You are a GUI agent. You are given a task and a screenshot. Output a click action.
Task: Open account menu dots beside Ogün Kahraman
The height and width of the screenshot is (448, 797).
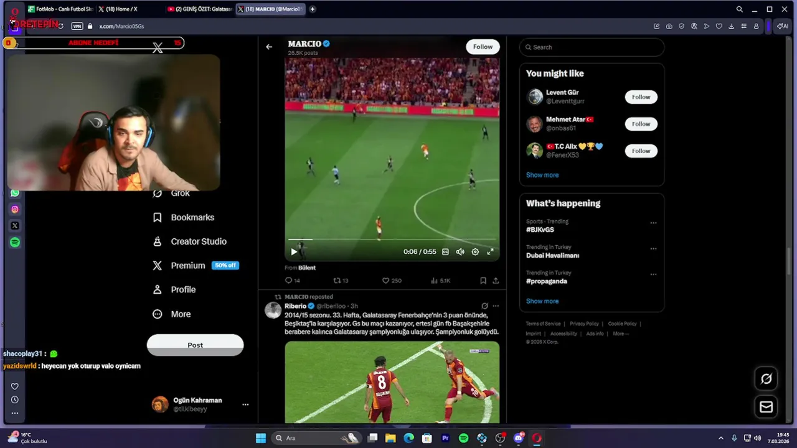(x=245, y=404)
